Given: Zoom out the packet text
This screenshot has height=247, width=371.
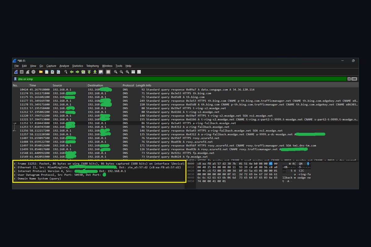Looking at the screenshot, I should pyautogui.click(x=122, y=72).
